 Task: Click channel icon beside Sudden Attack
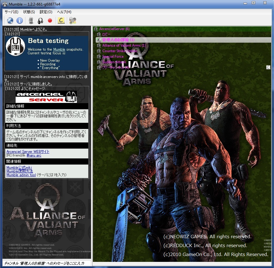(99, 62)
